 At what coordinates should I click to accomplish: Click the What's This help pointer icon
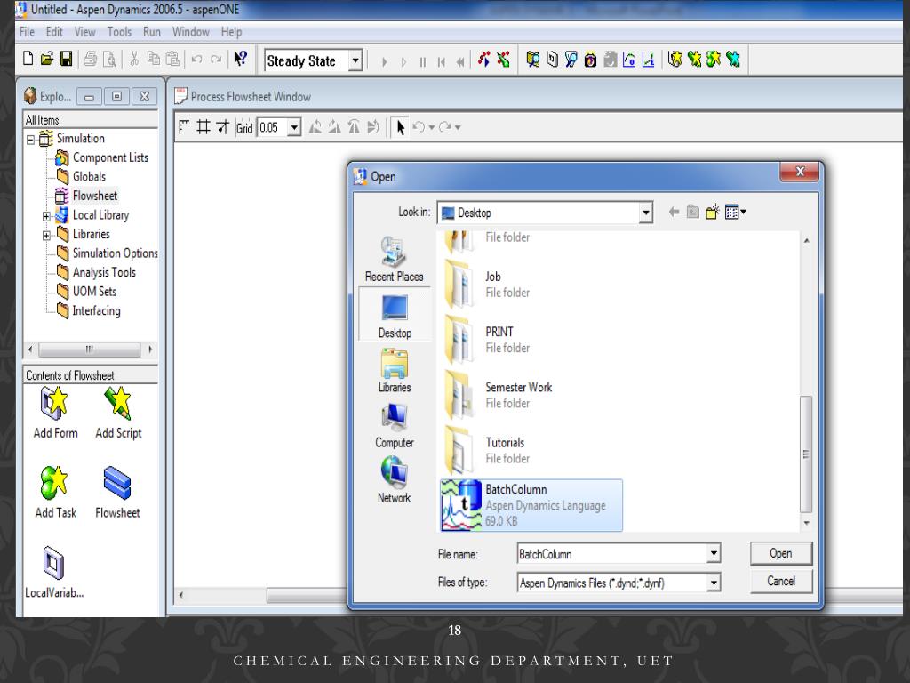(x=240, y=59)
